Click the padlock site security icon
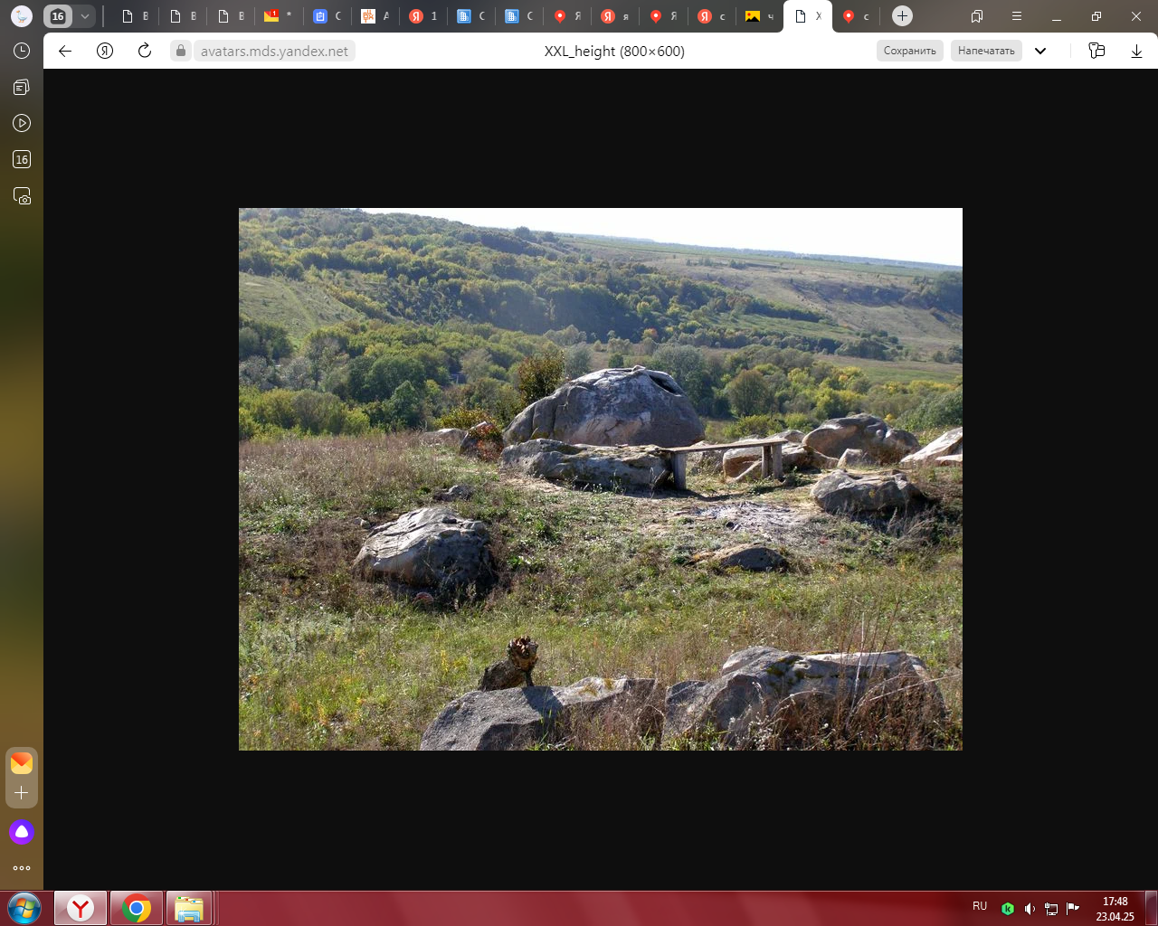The image size is (1158, 926). coord(181,52)
